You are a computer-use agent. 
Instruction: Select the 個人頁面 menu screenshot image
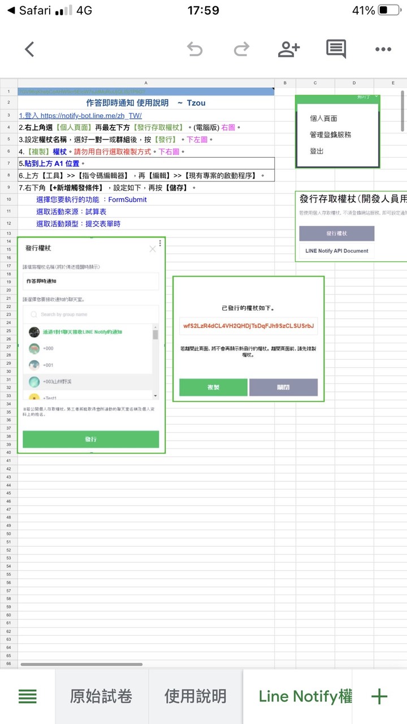pyautogui.click(x=337, y=131)
